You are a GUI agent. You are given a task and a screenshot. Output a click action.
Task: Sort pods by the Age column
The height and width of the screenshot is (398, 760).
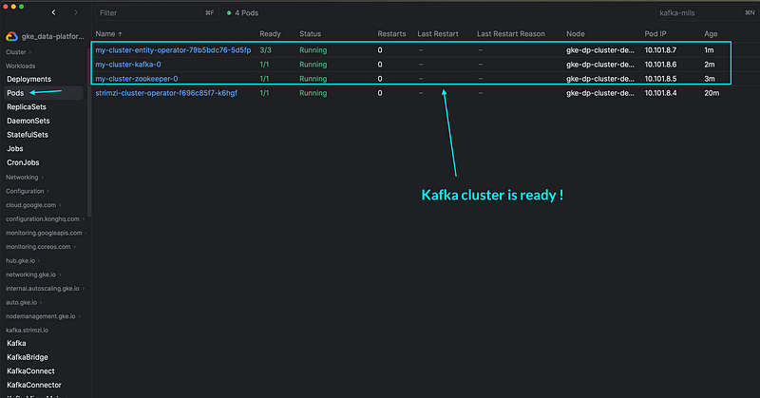710,33
